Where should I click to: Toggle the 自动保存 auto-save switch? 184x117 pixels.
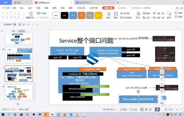click(14, 25)
